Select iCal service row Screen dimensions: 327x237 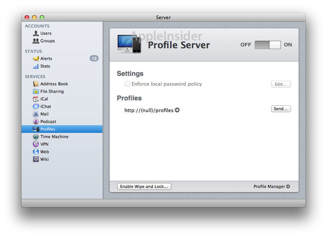click(x=62, y=99)
